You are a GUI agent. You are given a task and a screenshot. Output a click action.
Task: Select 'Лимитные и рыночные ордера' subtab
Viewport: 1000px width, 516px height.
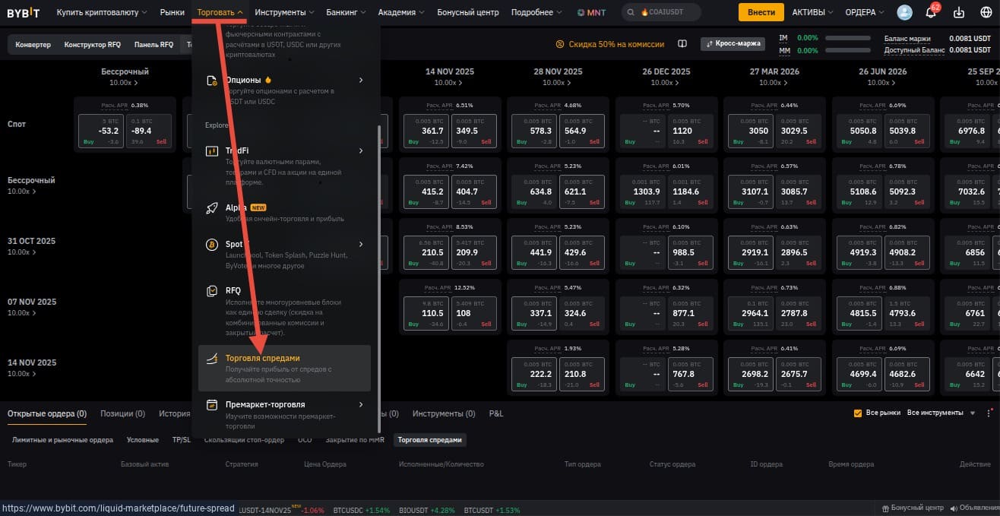(62, 440)
